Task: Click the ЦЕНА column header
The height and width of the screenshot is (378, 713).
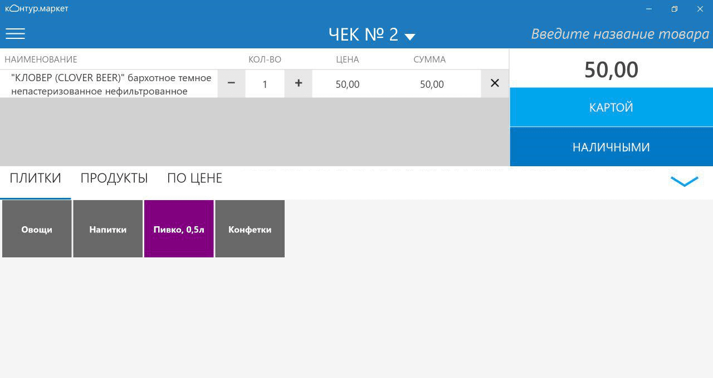Action: [x=348, y=59]
